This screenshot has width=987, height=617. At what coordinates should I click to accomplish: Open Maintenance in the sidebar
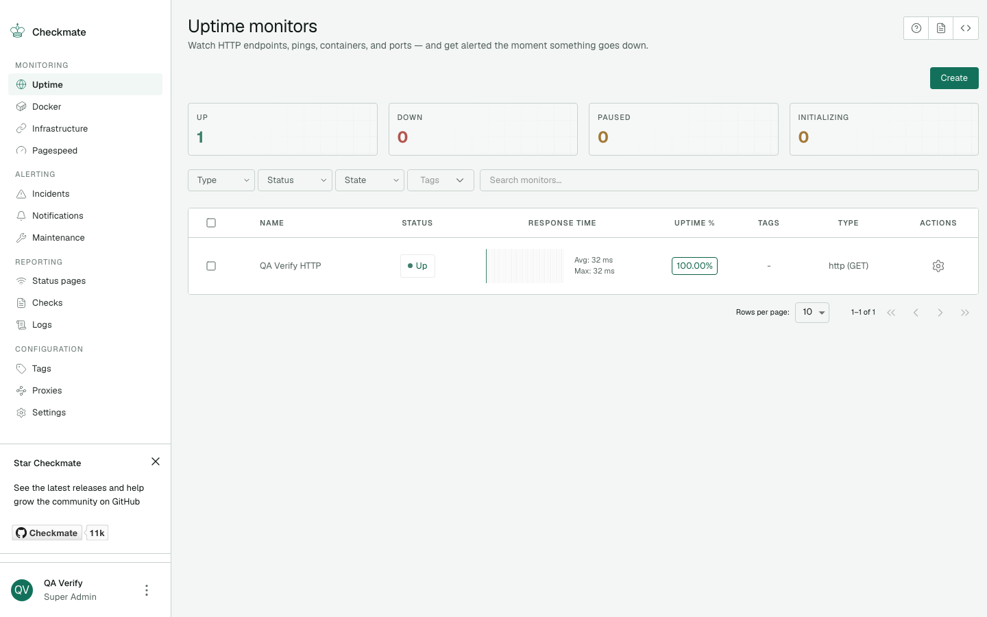(x=85, y=237)
